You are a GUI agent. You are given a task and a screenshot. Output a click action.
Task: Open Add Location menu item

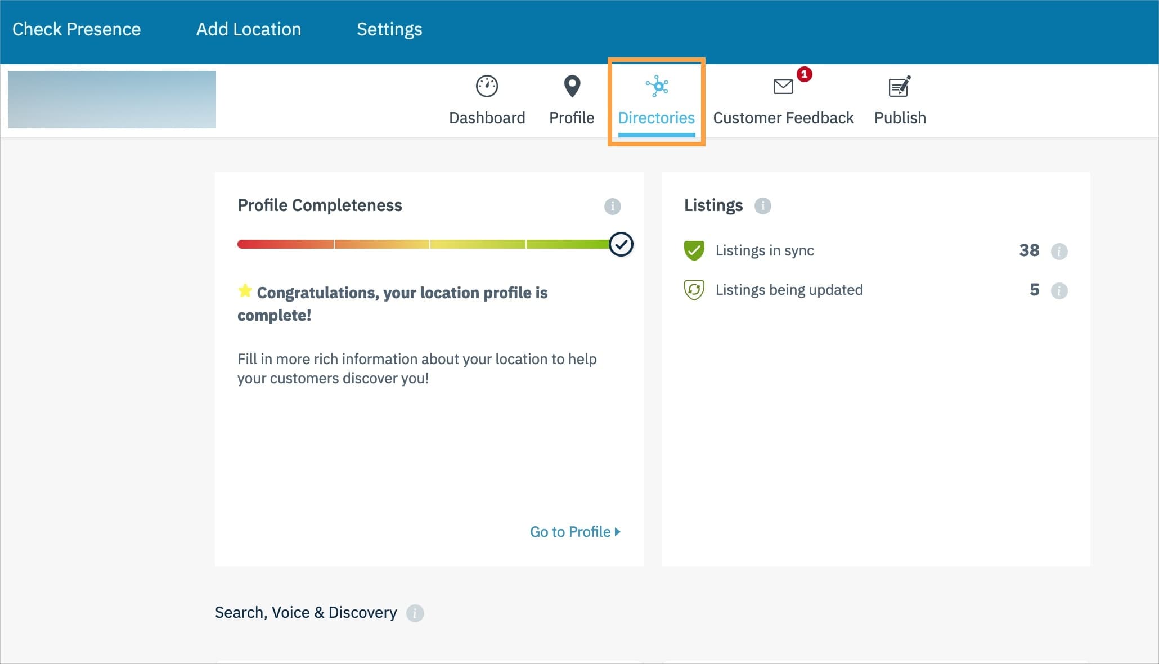pyautogui.click(x=249, y=29)
